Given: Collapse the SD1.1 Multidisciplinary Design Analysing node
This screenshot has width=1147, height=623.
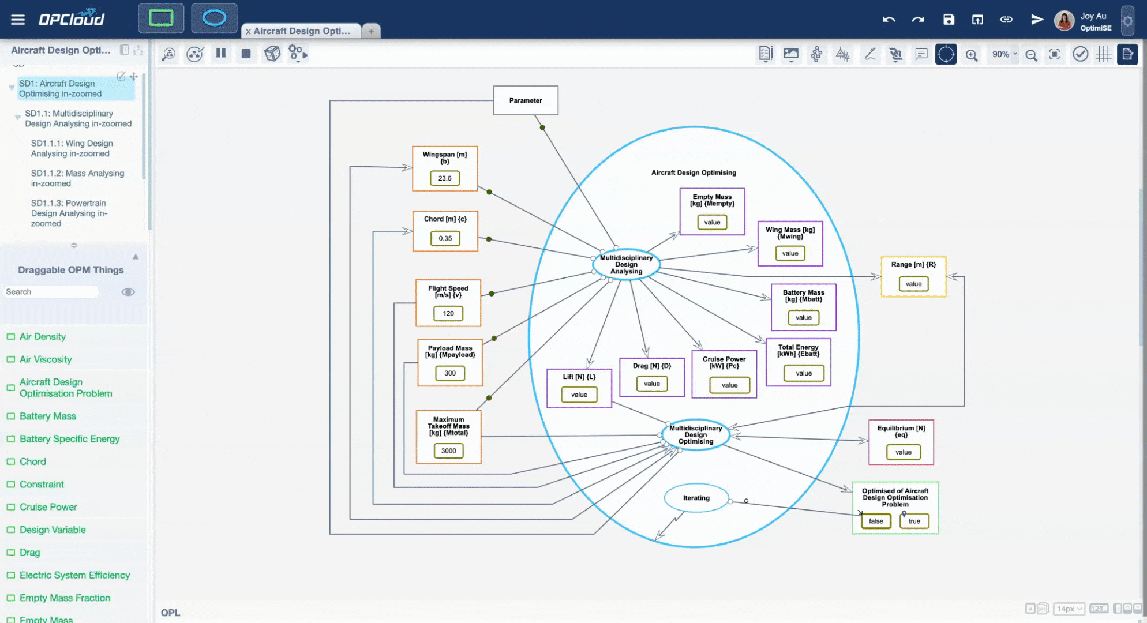Looking at the screenshot, I should click(x=17, y=117).
